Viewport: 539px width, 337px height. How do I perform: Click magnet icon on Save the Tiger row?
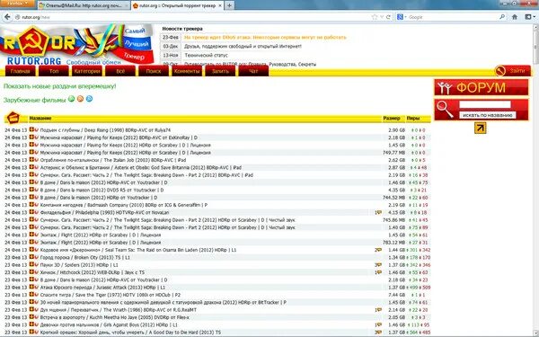point(36,295)
